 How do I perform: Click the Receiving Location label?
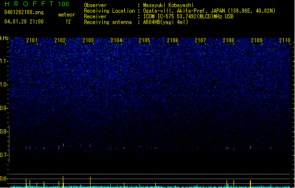(x=109, y=11)
